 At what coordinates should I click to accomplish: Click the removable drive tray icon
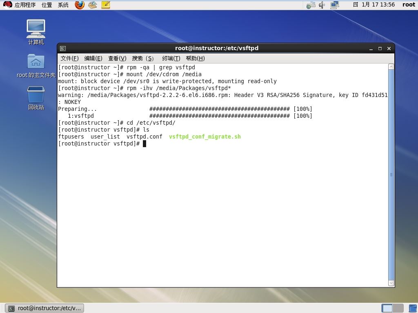pyautogui.click(x=311, y=5)
